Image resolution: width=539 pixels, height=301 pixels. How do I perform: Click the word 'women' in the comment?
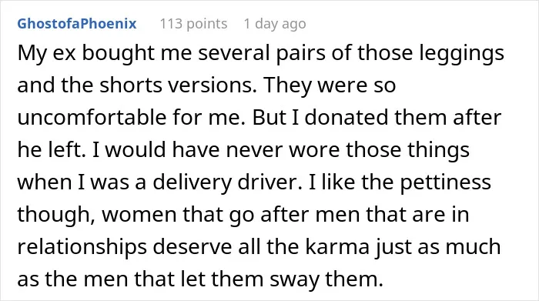click(x=139, y=215)
